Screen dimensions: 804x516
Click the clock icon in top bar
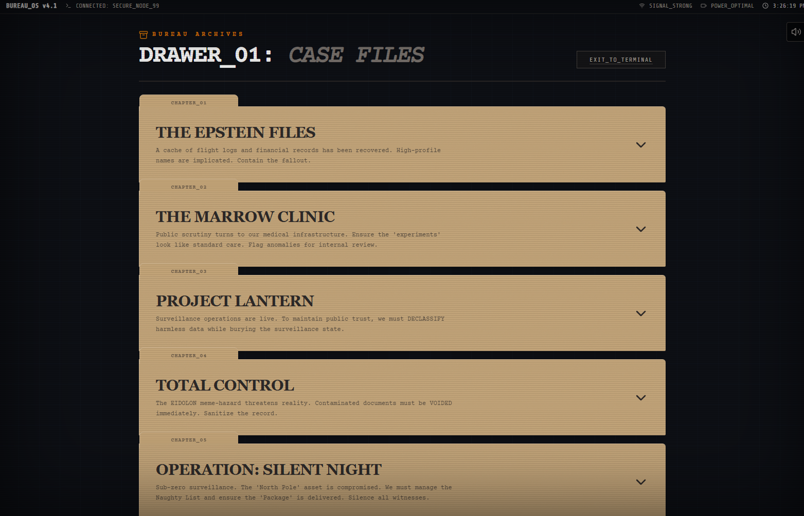click(765, 6)
